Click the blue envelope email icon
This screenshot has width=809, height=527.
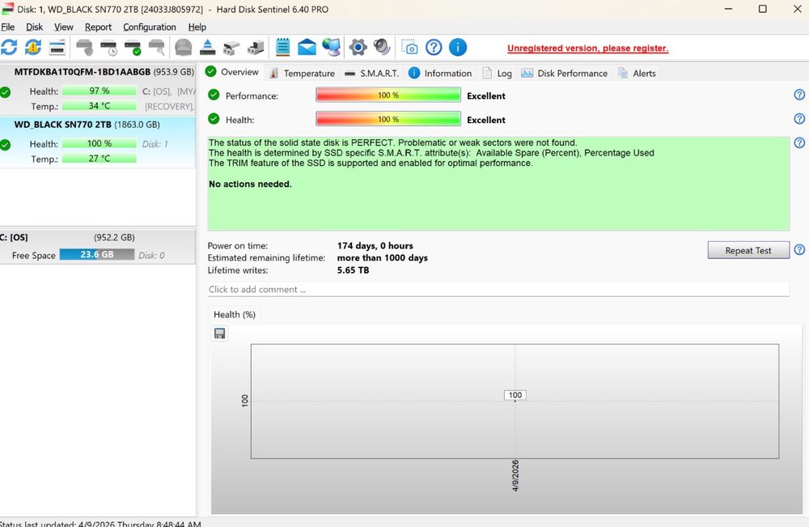pyautogui.click(x=307, y=48)
